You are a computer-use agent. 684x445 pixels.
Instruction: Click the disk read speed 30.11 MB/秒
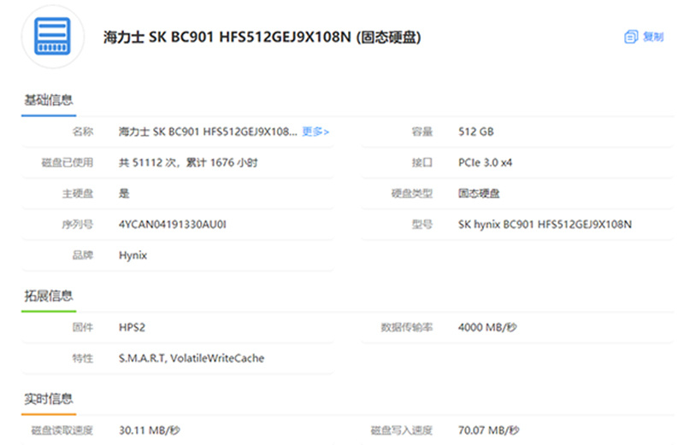pos(149,430)
